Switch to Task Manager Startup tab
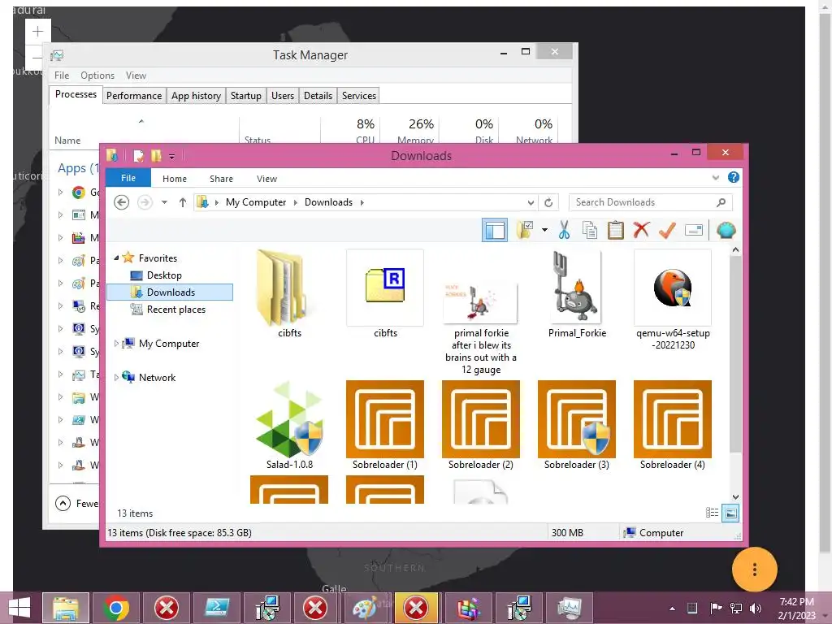 245,96
